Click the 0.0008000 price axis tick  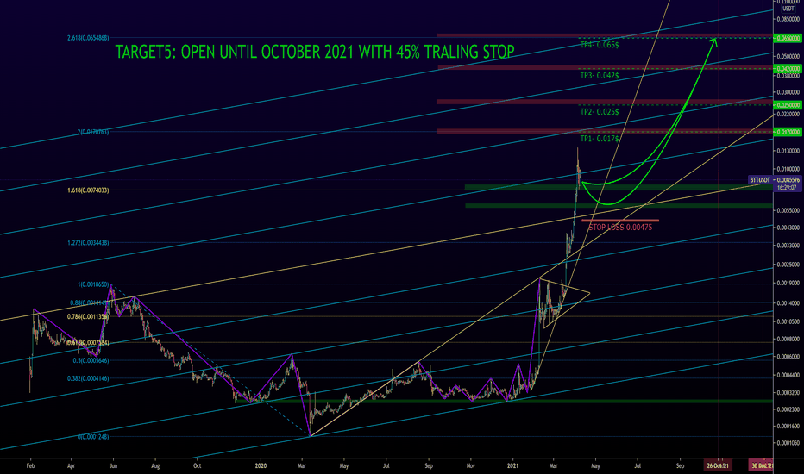(788, 339)
